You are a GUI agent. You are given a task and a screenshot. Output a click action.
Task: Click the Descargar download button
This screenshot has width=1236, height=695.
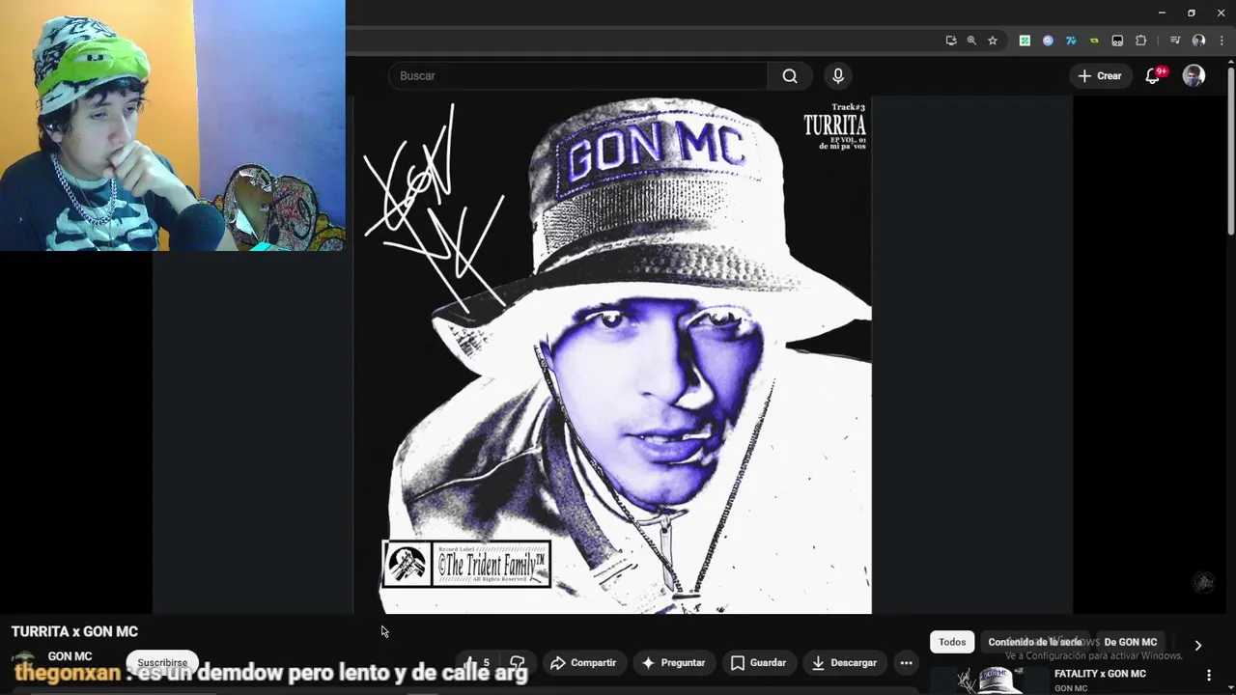[844, 663]
